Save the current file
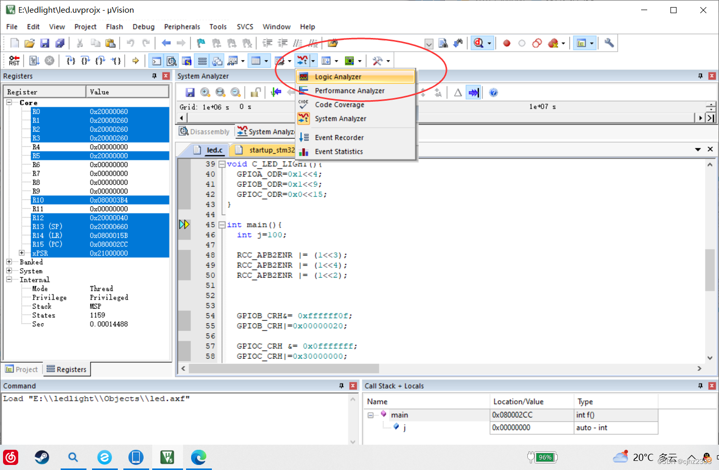 click(45, 44)
